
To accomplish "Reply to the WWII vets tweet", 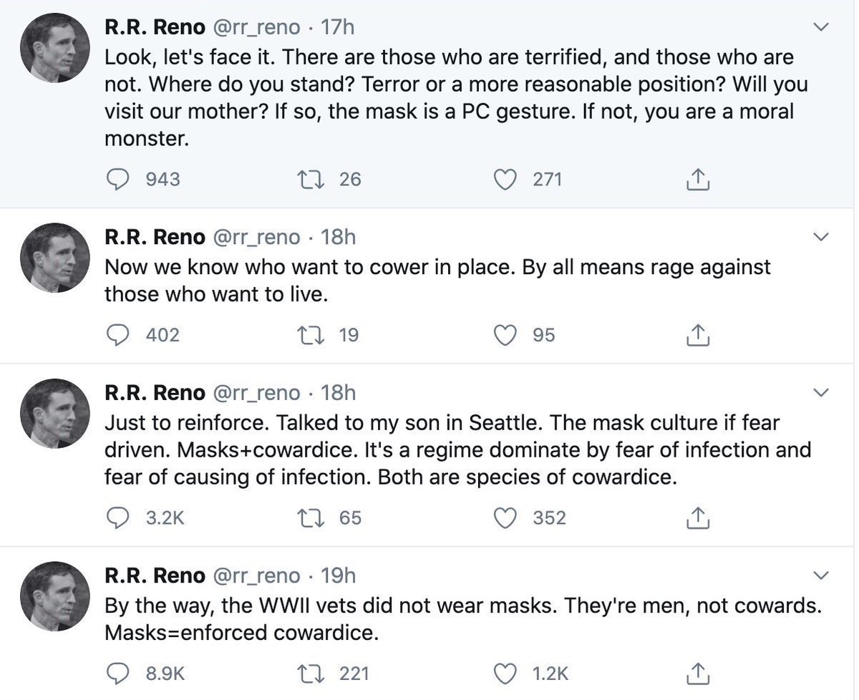I will pos(117,674).
